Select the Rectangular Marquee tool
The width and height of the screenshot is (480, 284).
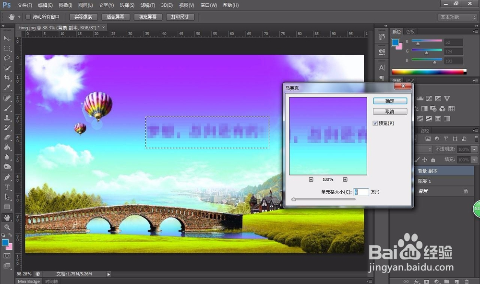coord(7,49)
